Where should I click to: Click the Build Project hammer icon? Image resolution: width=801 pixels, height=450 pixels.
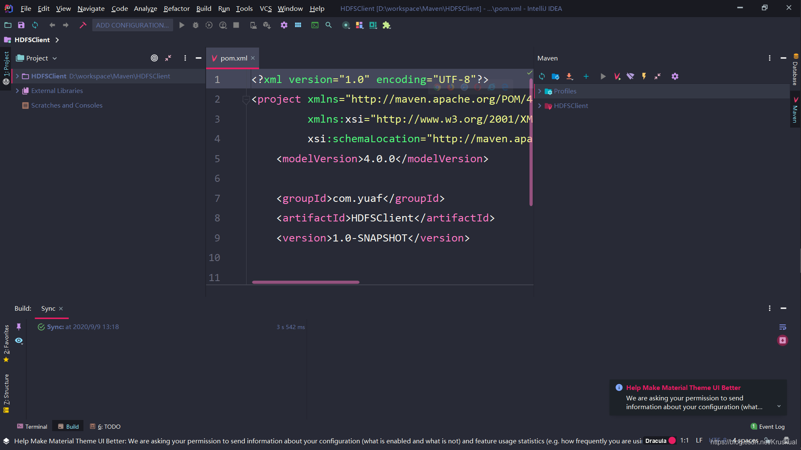tap(83, 25)
